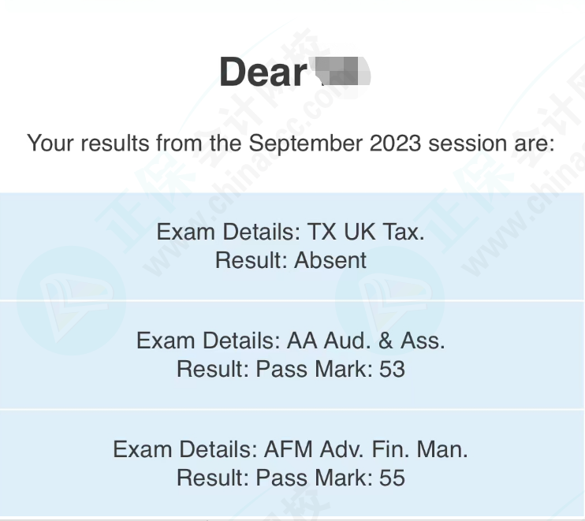This screenshot has width=585, height=521.
Task: Select "Exam Details: AFM Adv. Fin. Man." line
Action: [x=290, y=449]
